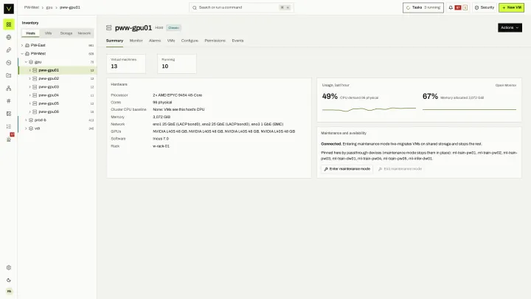Expand the pww-gpu05 host node
This screenshot has height=299, width=531.
29,103
